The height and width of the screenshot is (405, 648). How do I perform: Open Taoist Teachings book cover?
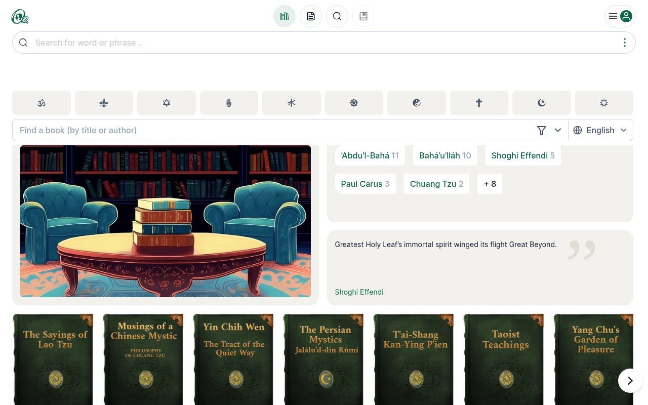504,359
